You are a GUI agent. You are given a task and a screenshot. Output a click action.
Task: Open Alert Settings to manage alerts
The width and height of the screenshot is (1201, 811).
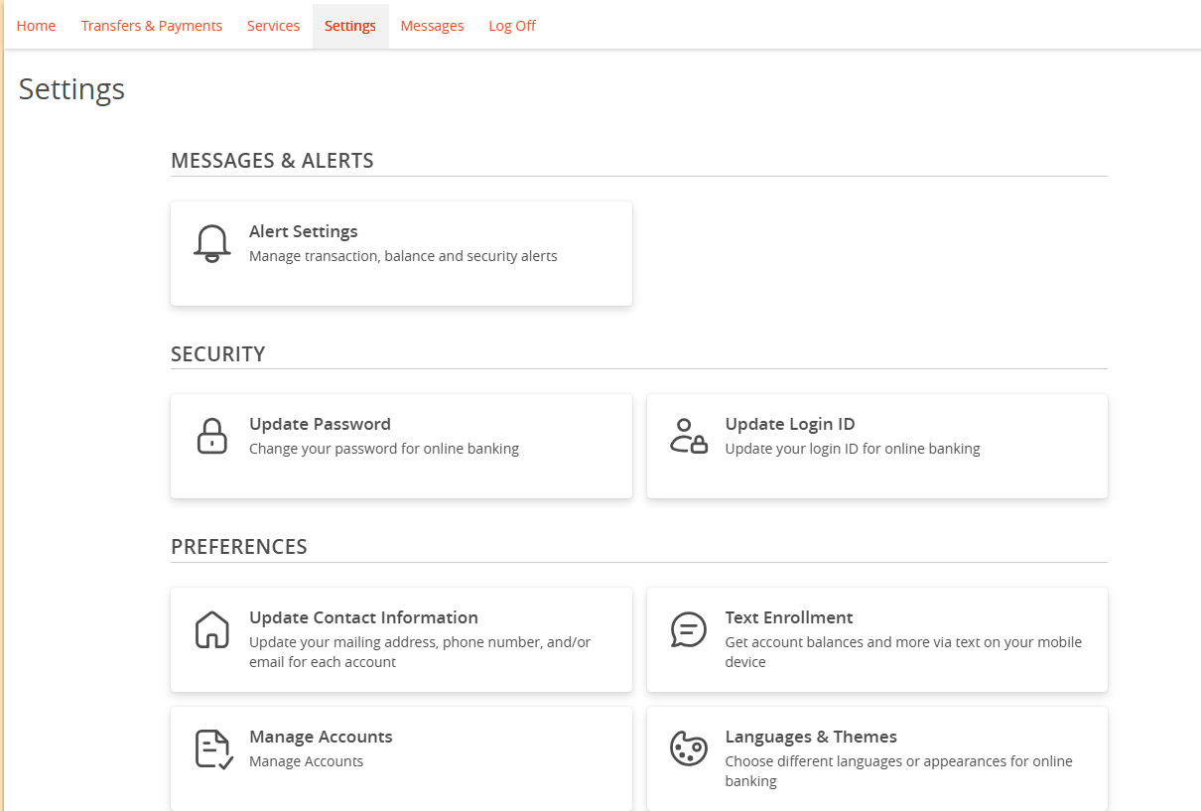click(x=401, y=253)
